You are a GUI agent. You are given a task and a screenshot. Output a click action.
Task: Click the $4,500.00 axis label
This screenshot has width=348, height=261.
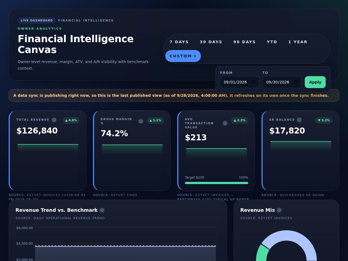pos(24,244)
